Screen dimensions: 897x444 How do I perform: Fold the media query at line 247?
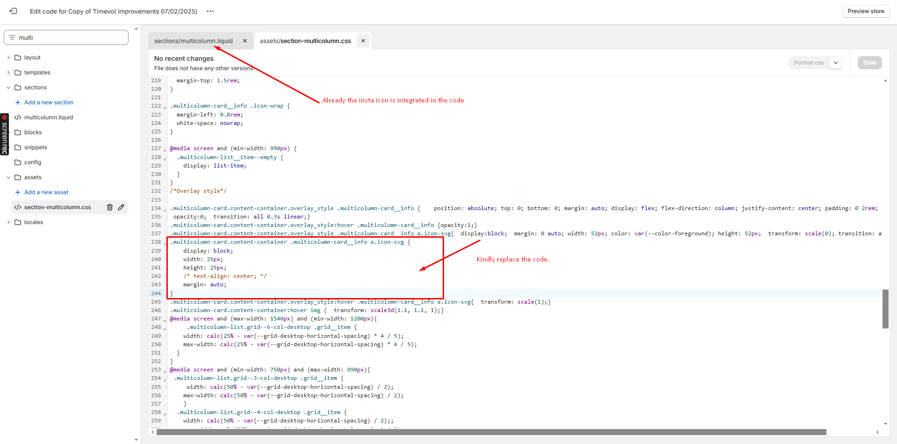tap(165, 320)
